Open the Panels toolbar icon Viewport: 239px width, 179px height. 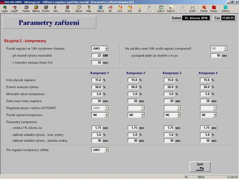[x=26, y=9]
